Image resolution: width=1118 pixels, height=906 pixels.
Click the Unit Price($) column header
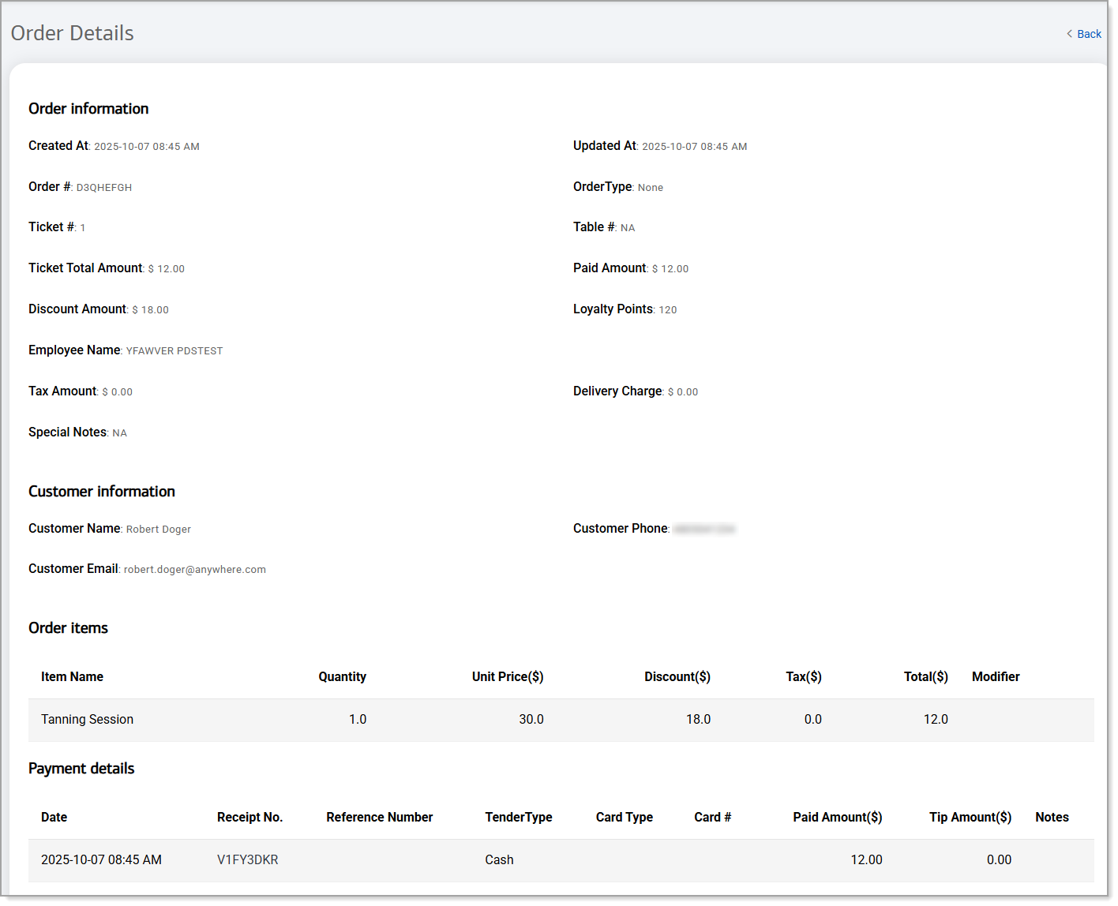pos(507,676)
